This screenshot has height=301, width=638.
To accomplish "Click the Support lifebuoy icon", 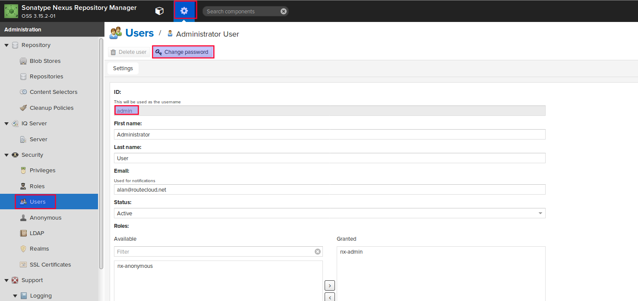I will pos(15,280).
